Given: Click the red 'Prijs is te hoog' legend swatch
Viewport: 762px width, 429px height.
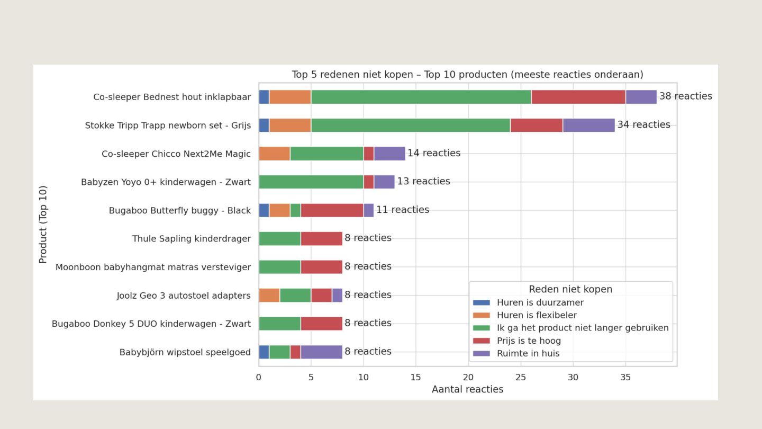Looking at the screenshot, I should point(482,341).
